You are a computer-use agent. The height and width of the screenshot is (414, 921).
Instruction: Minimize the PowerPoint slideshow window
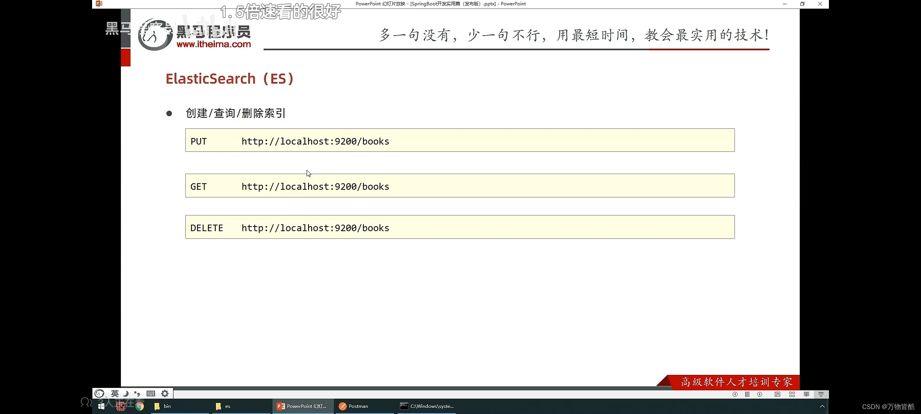(x=785, y=4)
